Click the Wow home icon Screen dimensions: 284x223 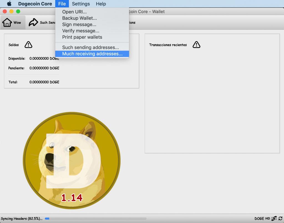(x=7, y=22)
